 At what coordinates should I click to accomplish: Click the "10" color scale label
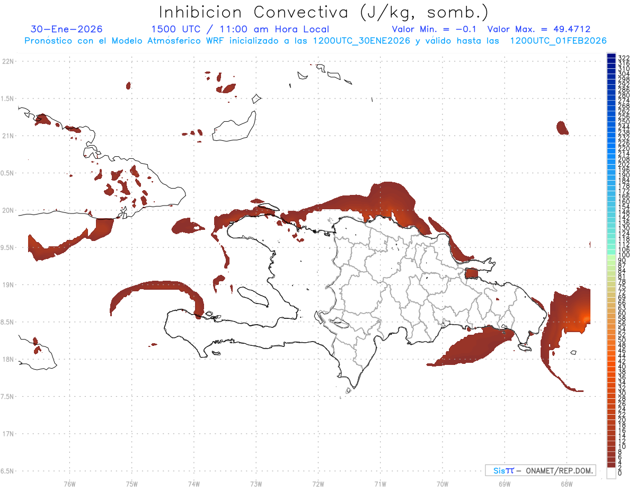click(622, 447)
